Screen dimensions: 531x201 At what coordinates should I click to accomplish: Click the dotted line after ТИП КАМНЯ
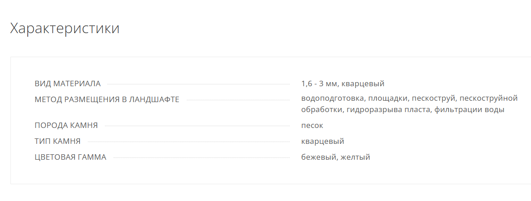point(189,142)
